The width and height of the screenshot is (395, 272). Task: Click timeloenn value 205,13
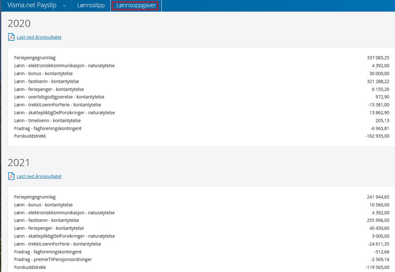[x=382, y=121]
